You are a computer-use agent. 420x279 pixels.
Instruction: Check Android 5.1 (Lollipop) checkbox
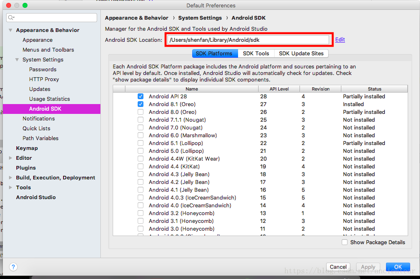tap(141, 143)
